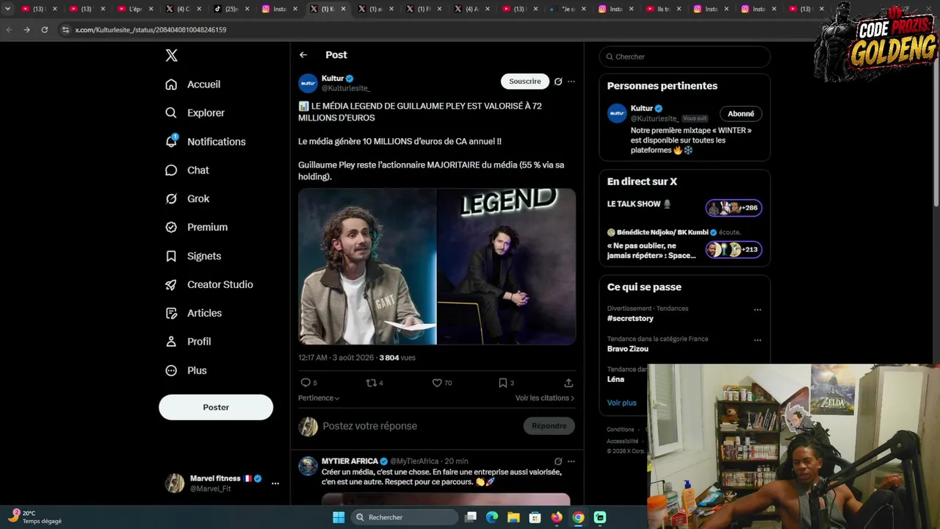This screenshot has height=529, width=940.
Task: Go to Accueil home feed
Action: pyautogui.click(x=193, y=84)
